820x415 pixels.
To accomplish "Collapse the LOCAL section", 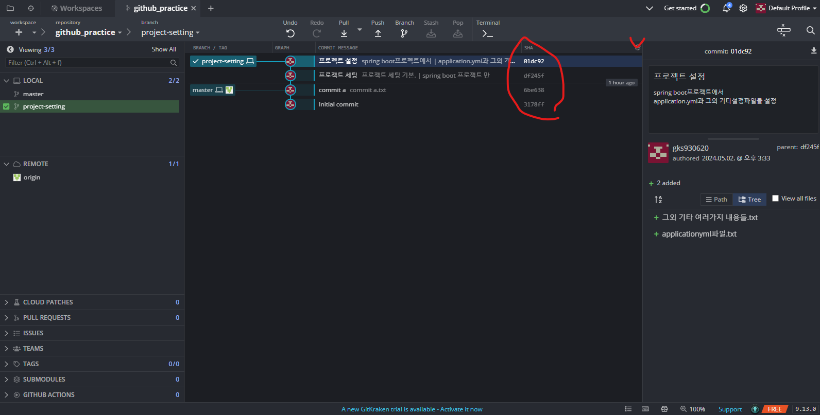I will click(x=7, y=81).
